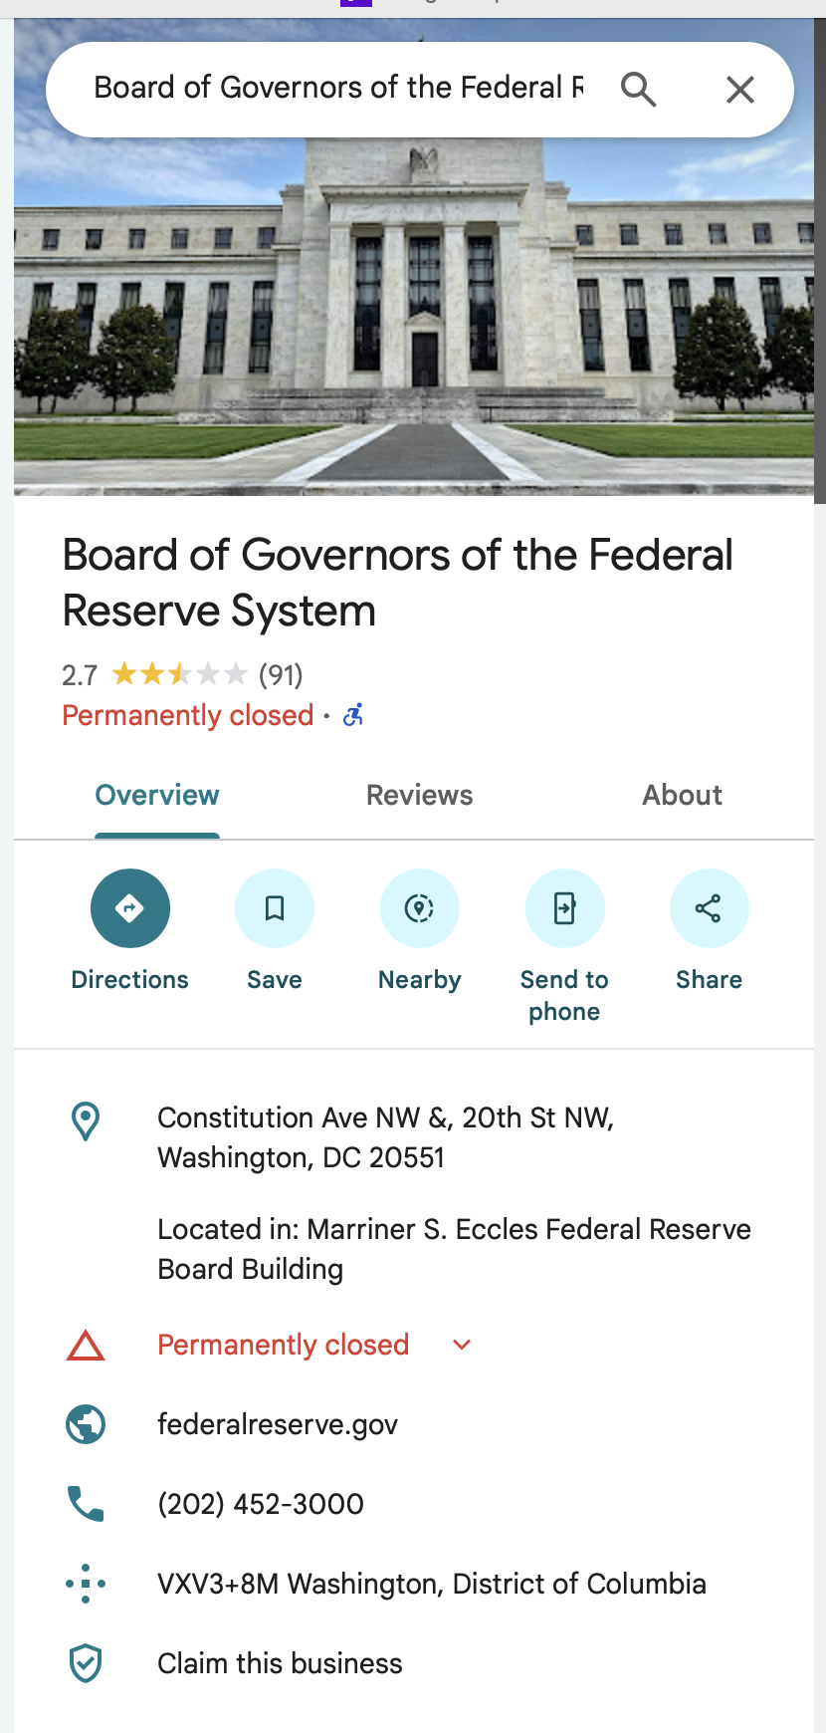Image resolution: width=826 pixels, height=1733 pixels.
Task: Click the wheelchair accessibility icon
Action: (x=353, y=715)
